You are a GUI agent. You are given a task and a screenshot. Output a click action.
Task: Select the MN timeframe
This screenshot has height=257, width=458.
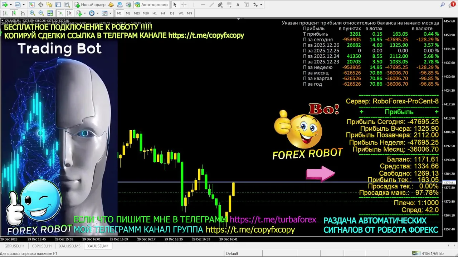point(190,13)
